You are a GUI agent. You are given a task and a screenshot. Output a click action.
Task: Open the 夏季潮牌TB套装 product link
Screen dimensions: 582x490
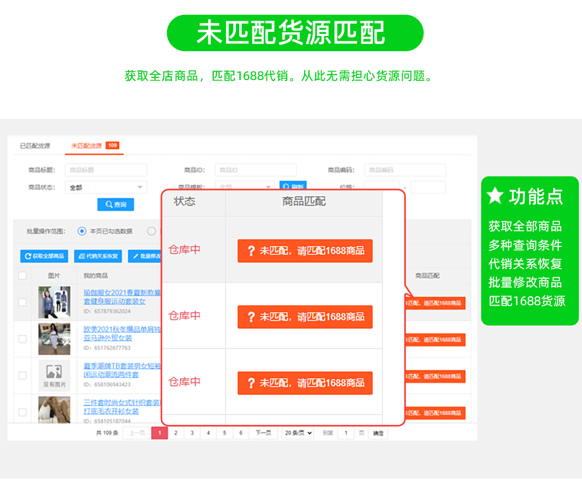[x=122, y=370]
